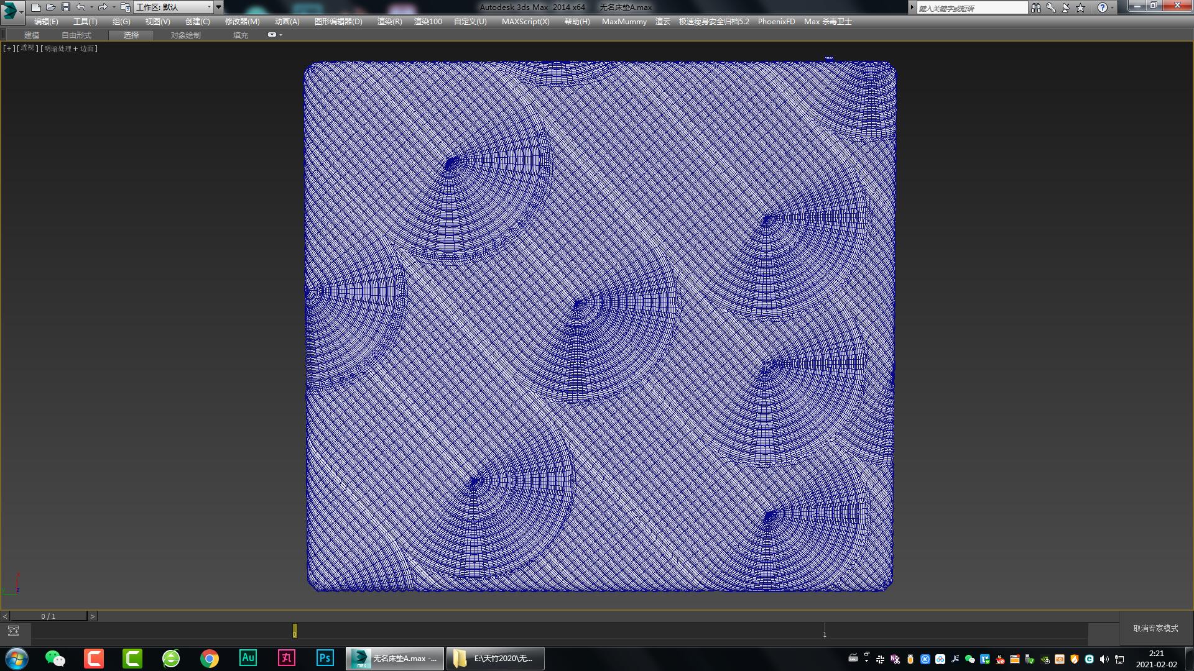Open the star favorites icon
The width and height of the screenshot is (1194, 671).
pyautogui.click(x=1081, y=7)
